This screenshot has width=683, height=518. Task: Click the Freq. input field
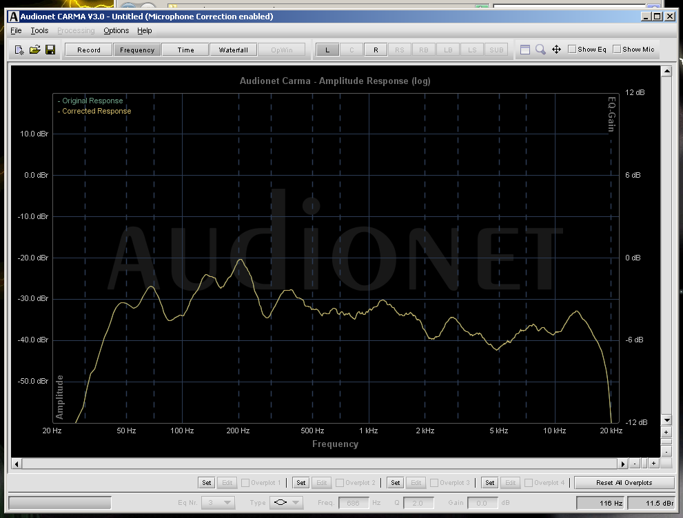[x=354, y=503]
